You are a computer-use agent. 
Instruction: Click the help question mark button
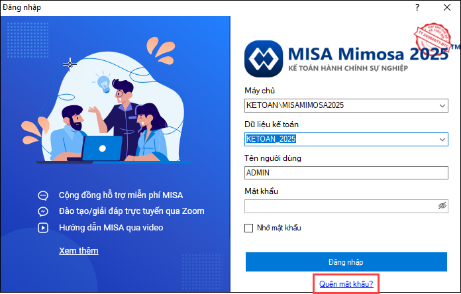point(417,7)
